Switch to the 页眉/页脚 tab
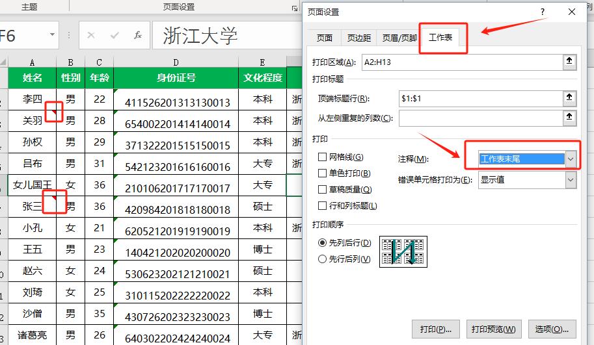The width and height of the screenshot is (594, 345). [x=399, y=38]
